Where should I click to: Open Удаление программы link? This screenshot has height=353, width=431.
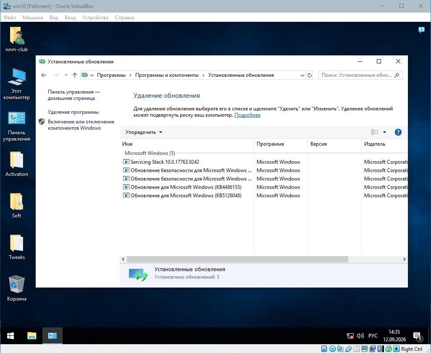pos(73,112)
